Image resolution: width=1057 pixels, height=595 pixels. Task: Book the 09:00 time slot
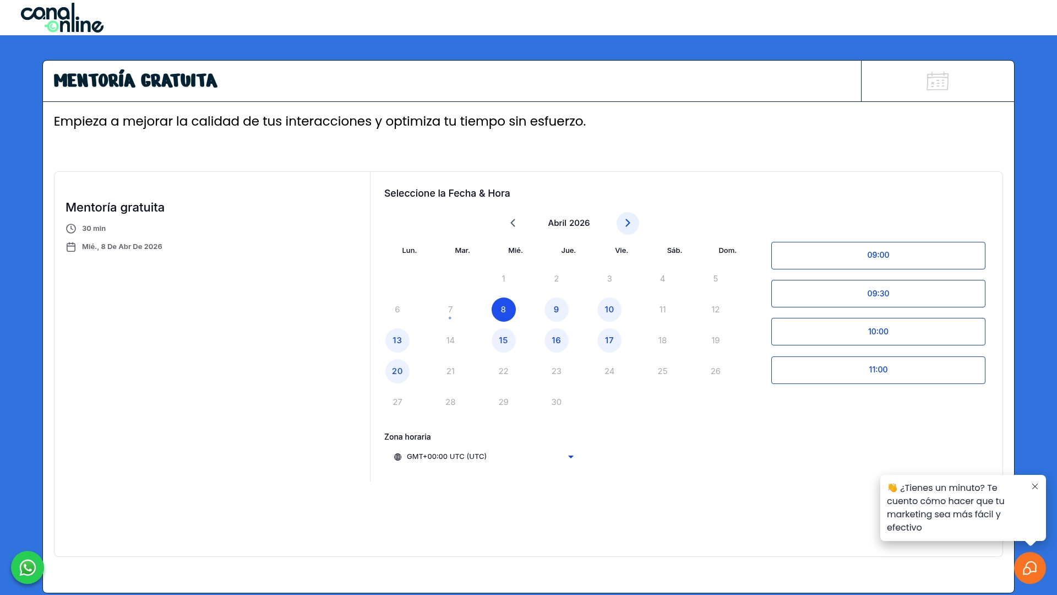878,255
